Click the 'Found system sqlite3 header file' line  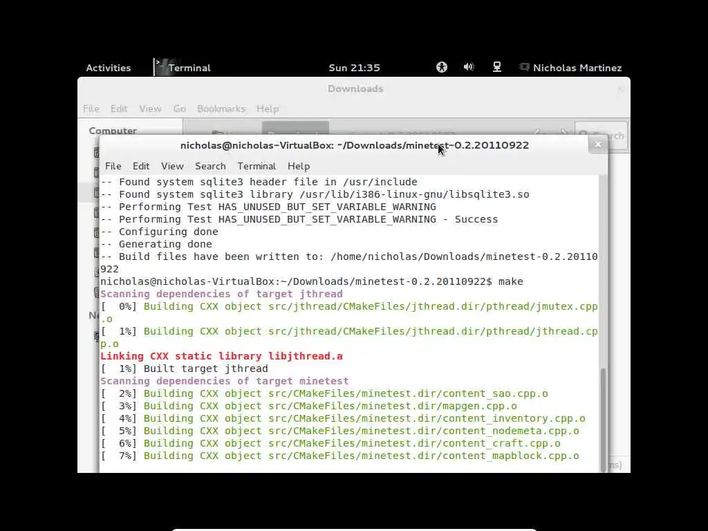tap(259, 182)
